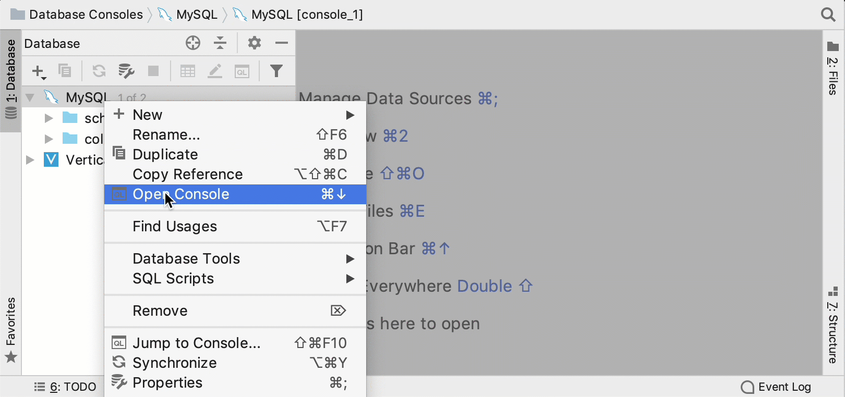Click the Scroll from Editor target icon
Image resolution: width=845 pixels, height=397 pixels.
coord(193,43)
